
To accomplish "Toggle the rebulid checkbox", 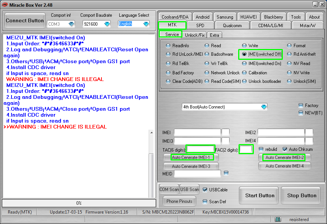I will pos(261,149).
